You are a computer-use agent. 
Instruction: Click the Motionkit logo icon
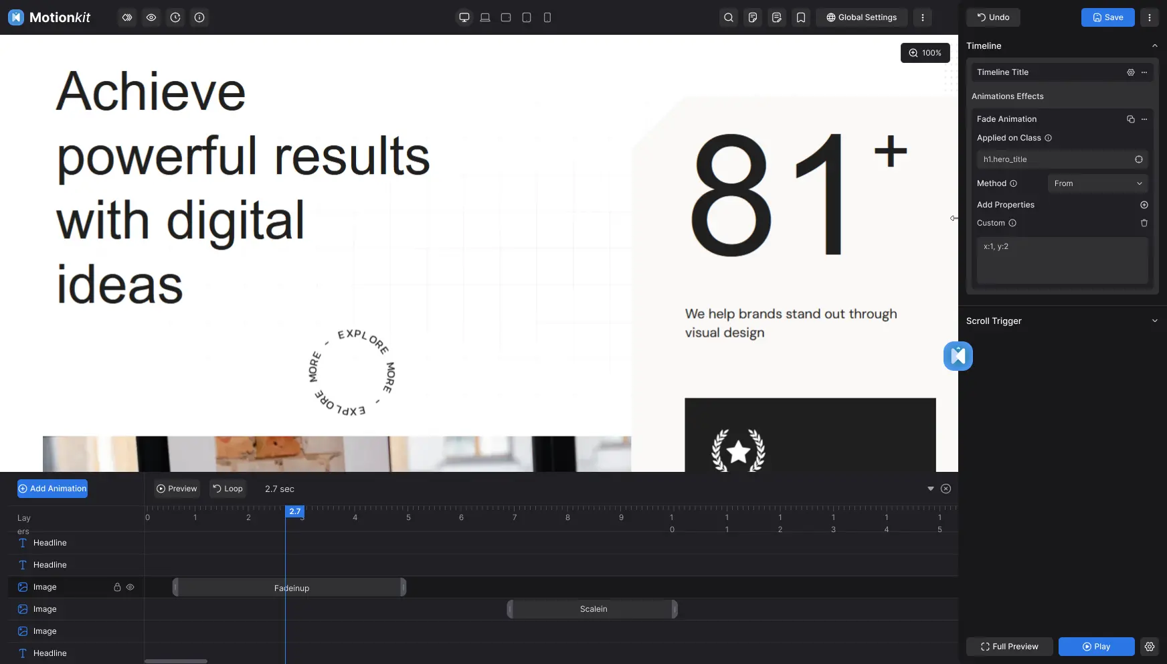pos(16,17)
